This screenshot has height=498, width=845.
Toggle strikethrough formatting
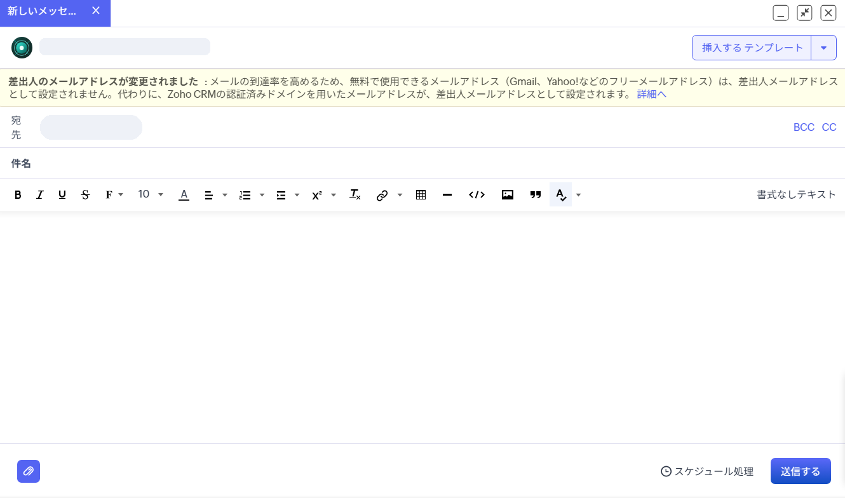(85, 195)
